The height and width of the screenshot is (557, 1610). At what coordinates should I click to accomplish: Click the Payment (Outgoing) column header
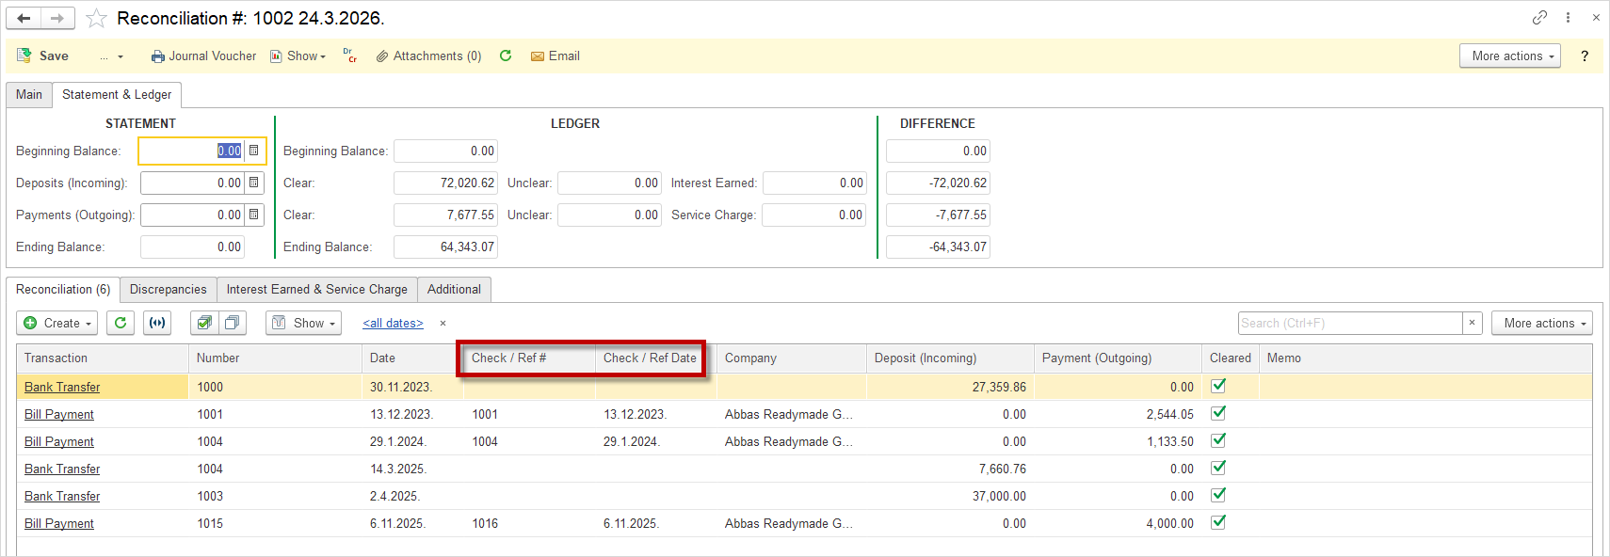point(1118,358)
